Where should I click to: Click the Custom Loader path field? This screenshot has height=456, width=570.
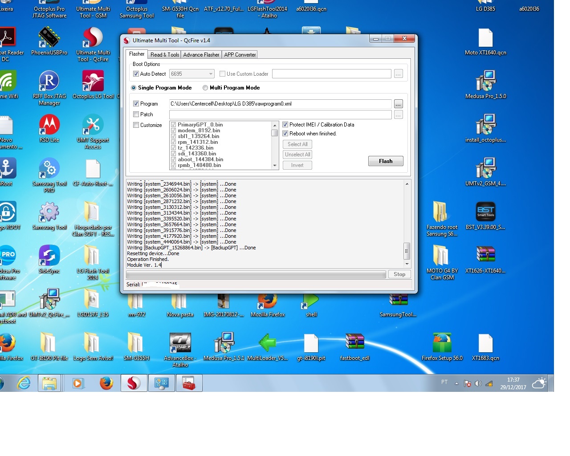click(x=332, y=74)
